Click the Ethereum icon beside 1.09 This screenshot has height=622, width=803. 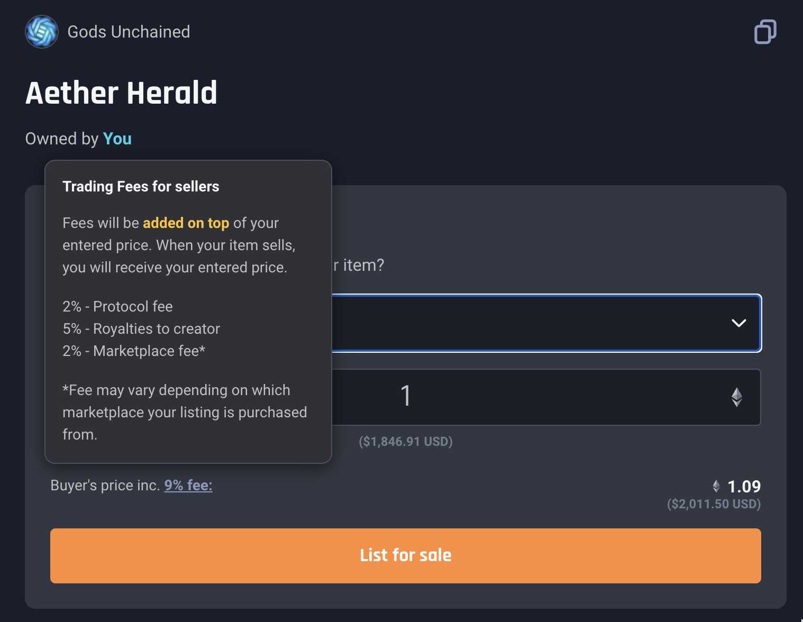point(716,486)
